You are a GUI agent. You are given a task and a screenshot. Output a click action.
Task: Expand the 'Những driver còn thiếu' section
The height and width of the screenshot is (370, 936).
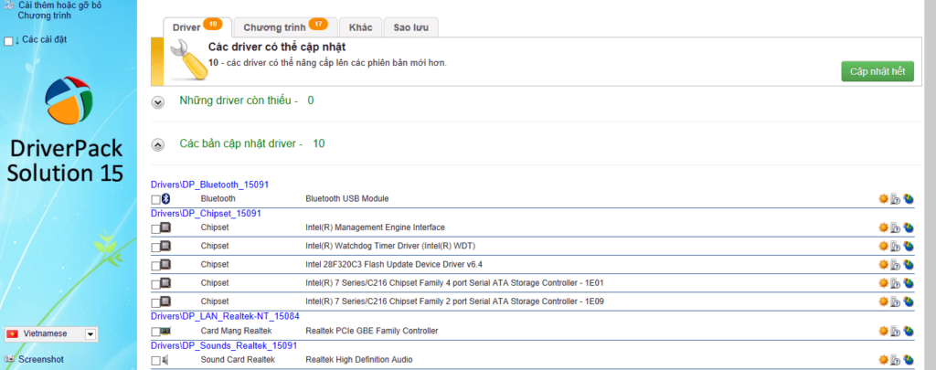click(158, 101)
